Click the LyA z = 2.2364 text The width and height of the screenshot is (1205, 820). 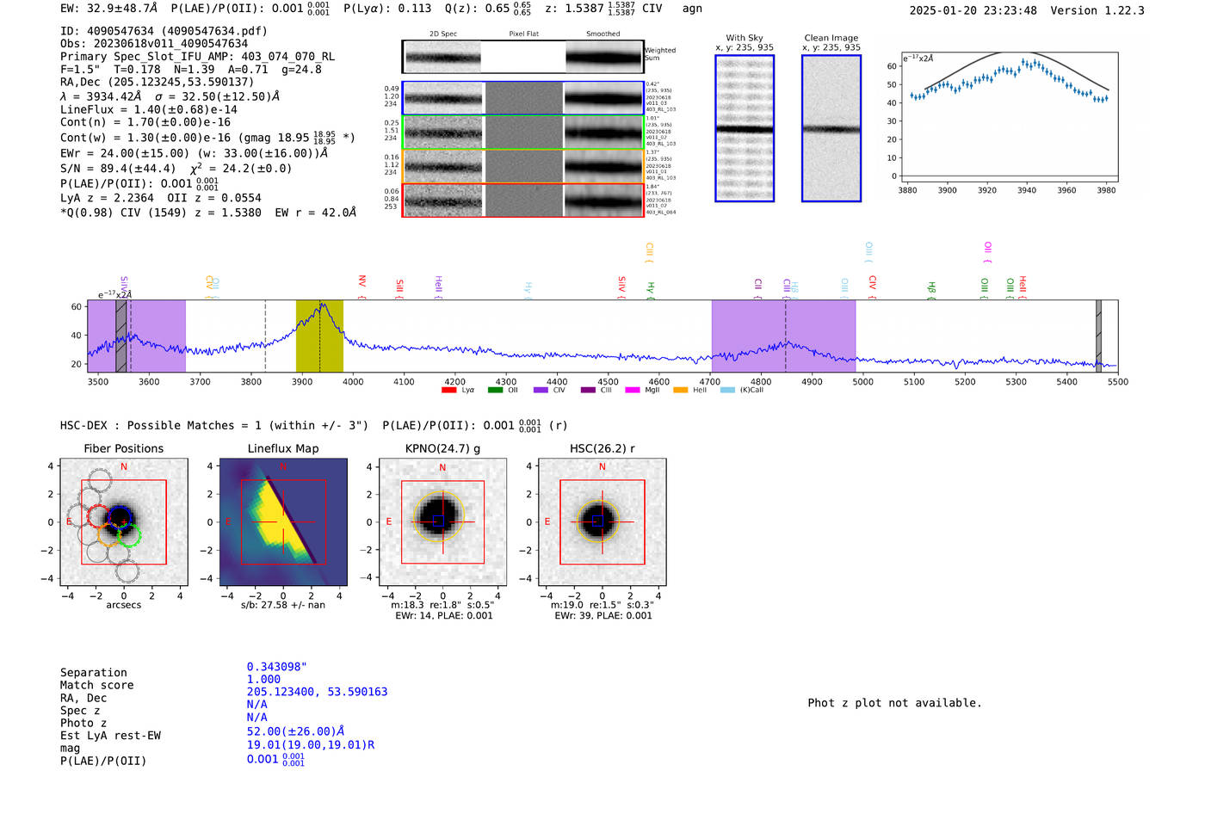coord(106,198)
